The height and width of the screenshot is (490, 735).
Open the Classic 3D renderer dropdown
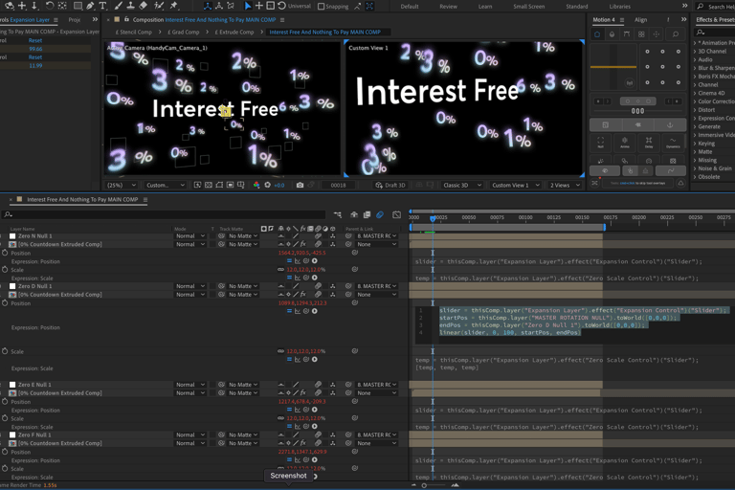[x=460, y=185]
